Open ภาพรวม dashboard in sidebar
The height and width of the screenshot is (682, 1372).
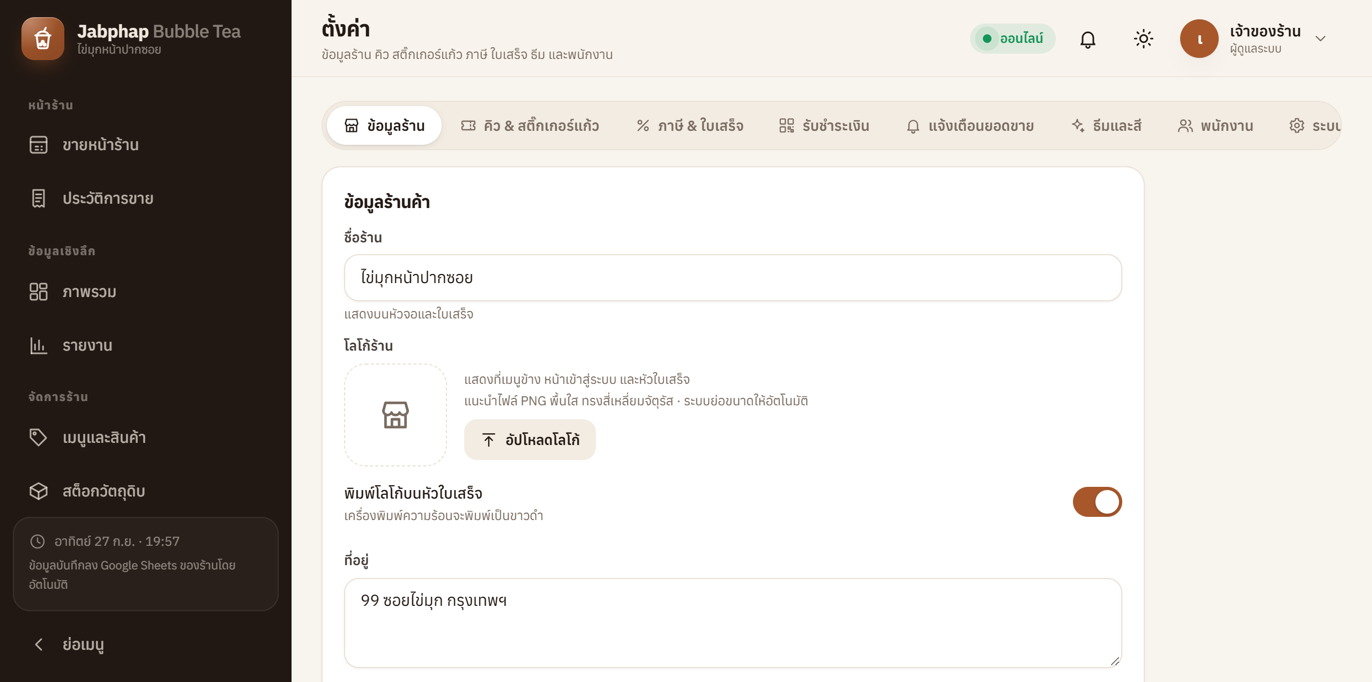(146, 292)
